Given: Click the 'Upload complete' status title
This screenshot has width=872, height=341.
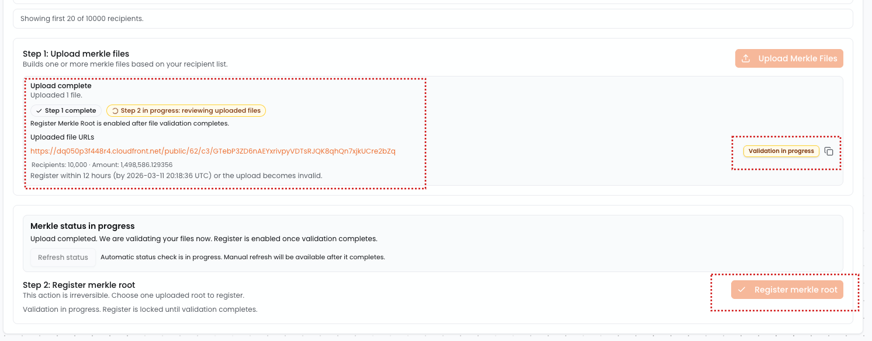Looking at the screenshot, I should coord(61,86).
